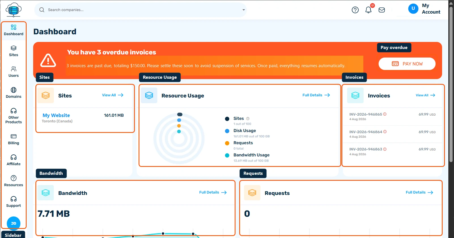
Task: Click overdue icon next to INV-2026-946864
Action: 385,132
